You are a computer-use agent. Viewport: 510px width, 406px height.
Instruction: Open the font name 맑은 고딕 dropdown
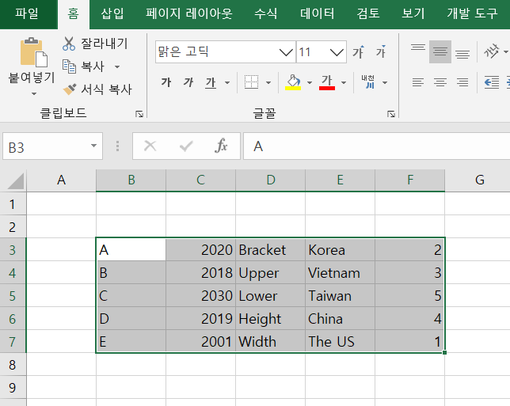click(x=286, y=52)
